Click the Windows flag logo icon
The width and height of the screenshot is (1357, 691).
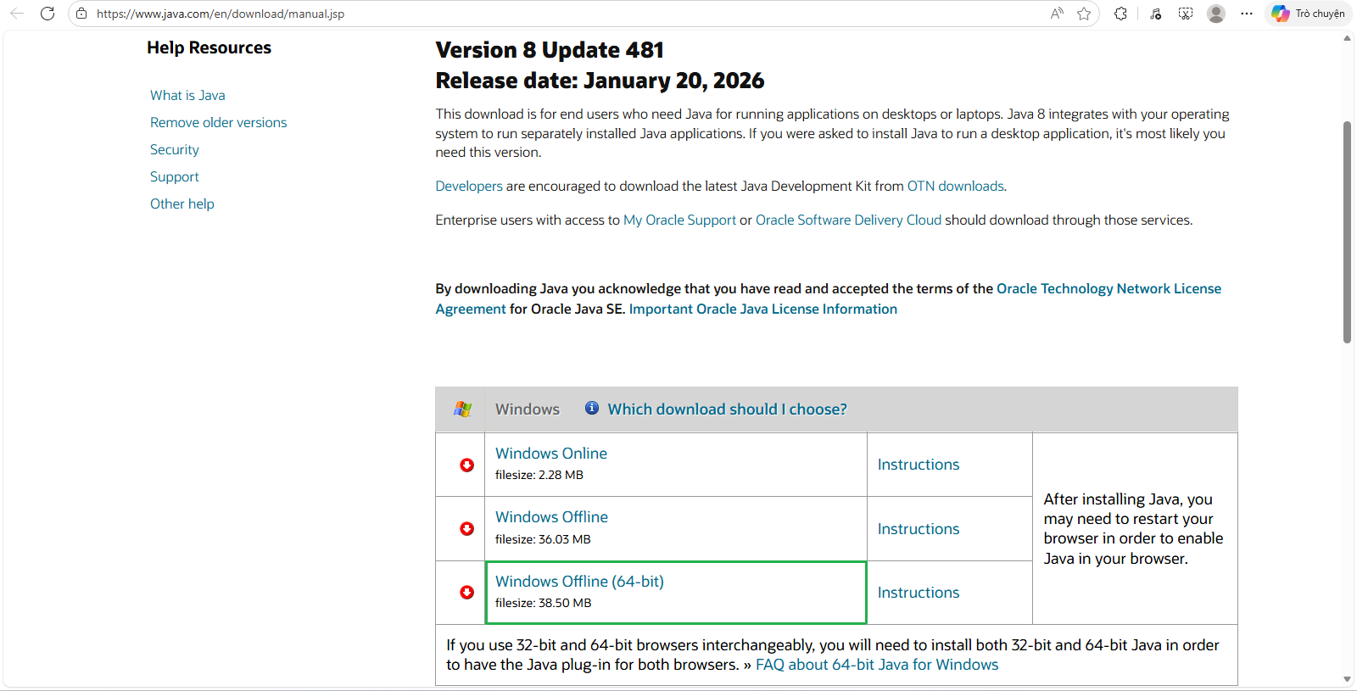462,410
